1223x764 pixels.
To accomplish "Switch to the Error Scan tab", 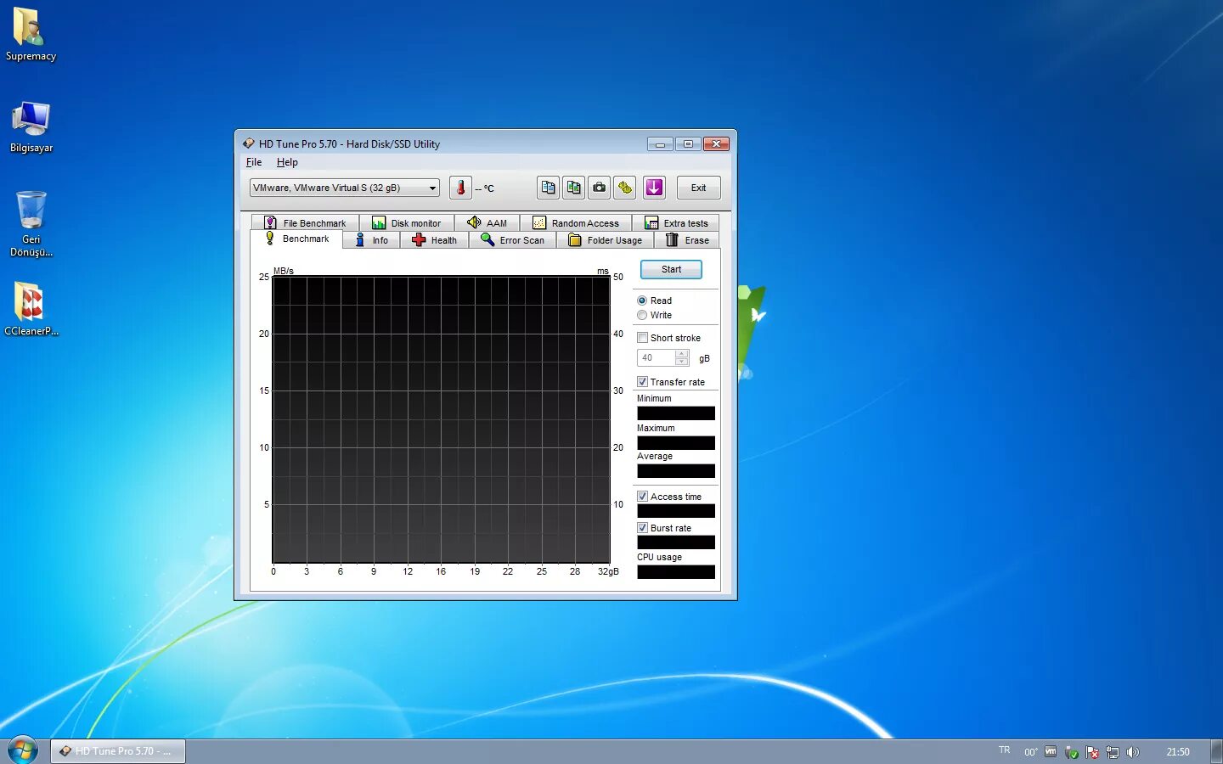I will click(x=512, y=240).
